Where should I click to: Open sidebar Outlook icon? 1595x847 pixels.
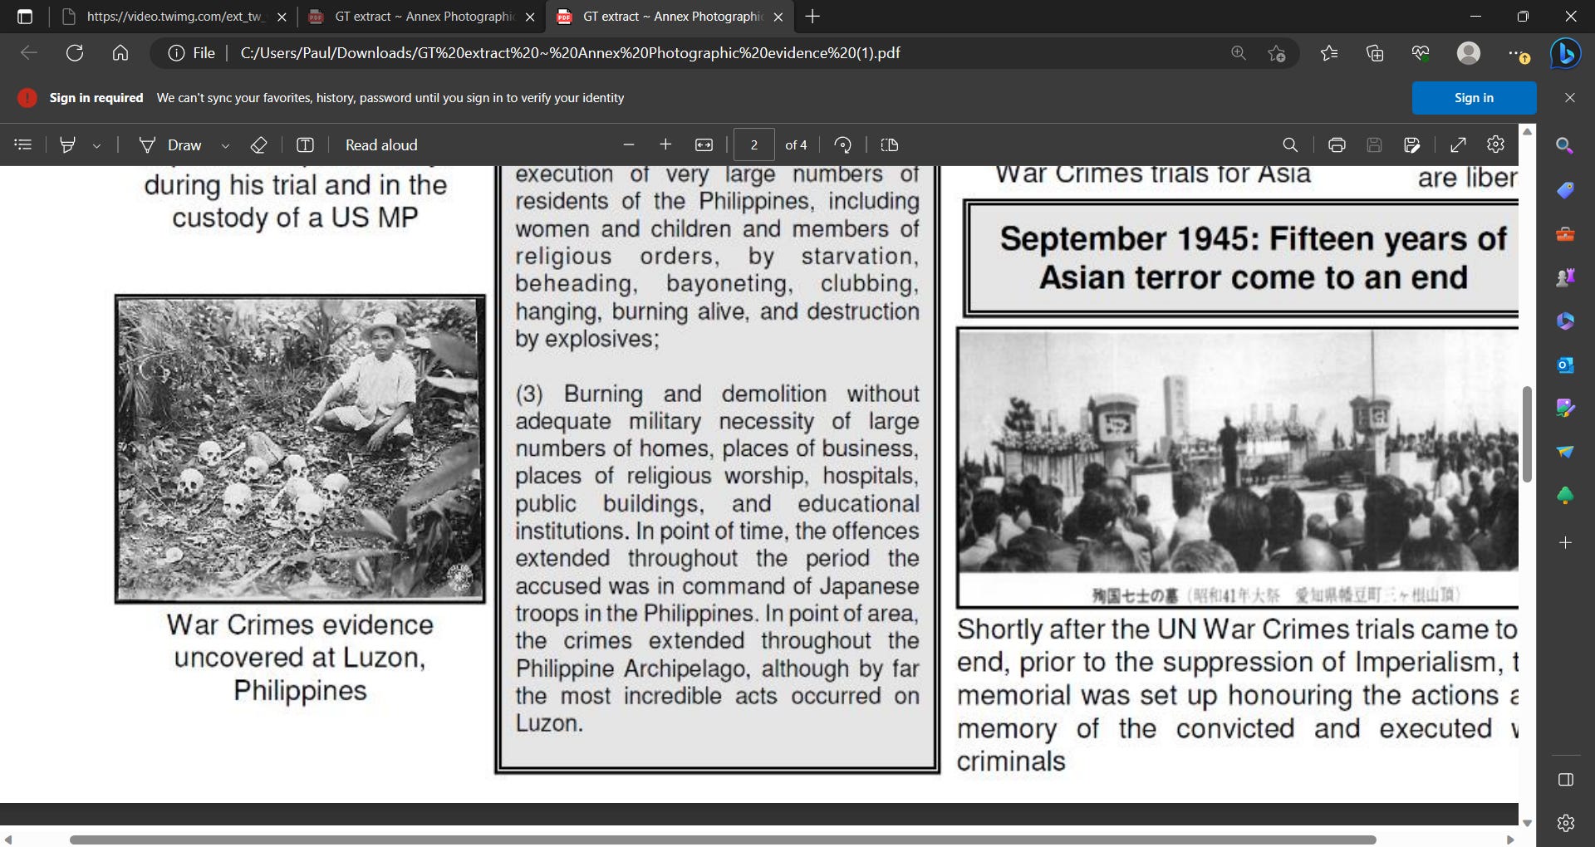1565,365
